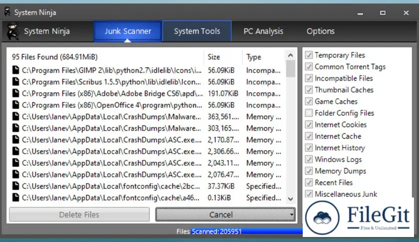Toggle the Miscellaneous Junk checkbox
The width and height of the screenshot is (419, 242).
[x=309, y=194]
